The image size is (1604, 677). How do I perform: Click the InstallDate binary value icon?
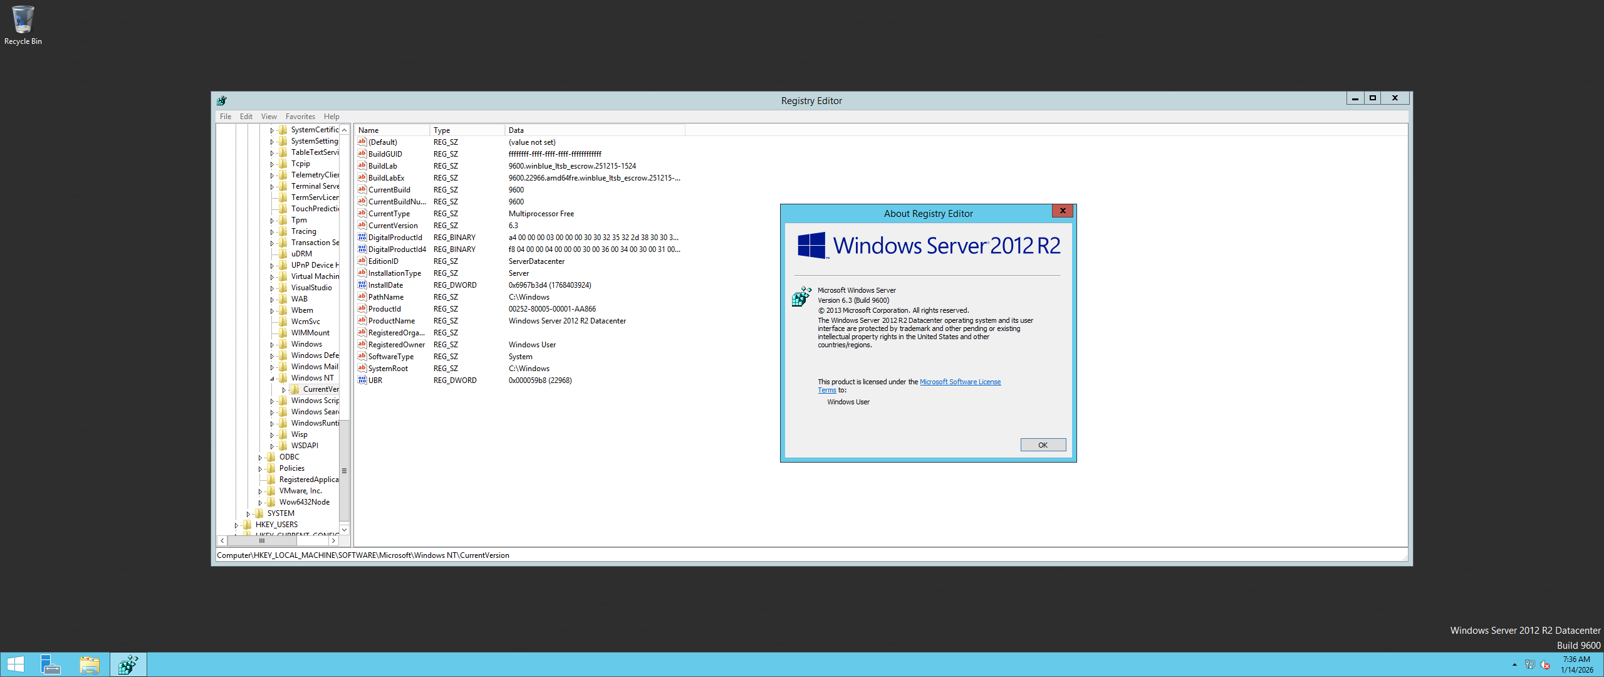[x=362, y=285]
